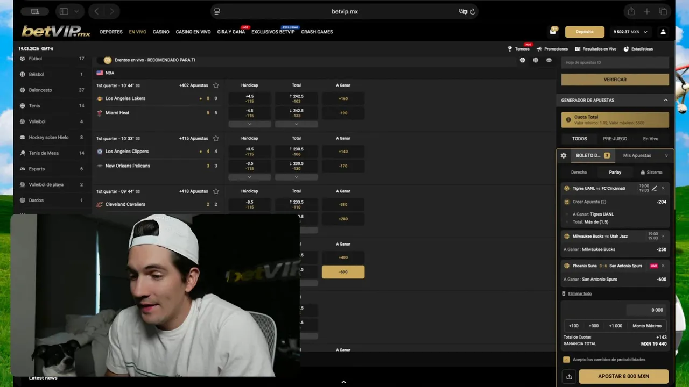Open balance 9 502.37 MXN dropdown
This screenshot has width=689, height=387.
pos(630,32)
